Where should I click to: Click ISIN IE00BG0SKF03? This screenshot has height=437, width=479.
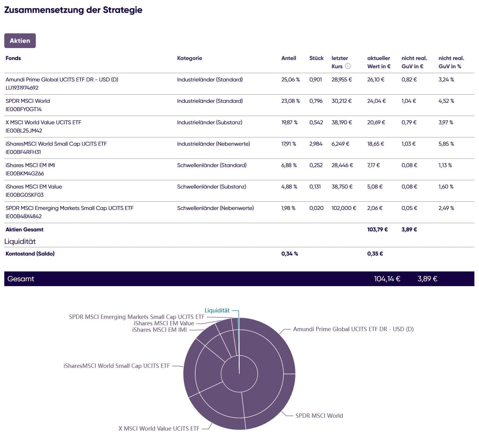coord(24,195)
